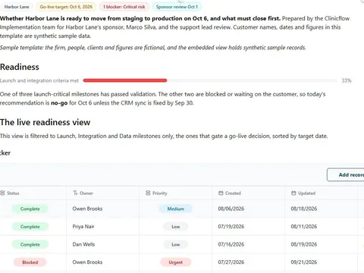Image resolution: width=364 pixels, height=273 pixels.
Task: Click the Launch and integration criteria met label
Action: coord(39,80)
